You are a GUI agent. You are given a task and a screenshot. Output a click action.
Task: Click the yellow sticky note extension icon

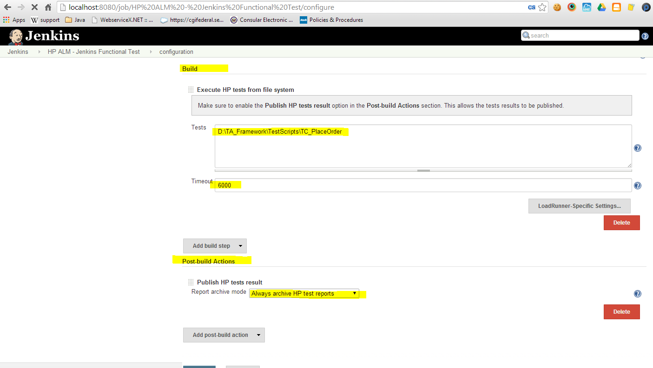tap(631, 7)
